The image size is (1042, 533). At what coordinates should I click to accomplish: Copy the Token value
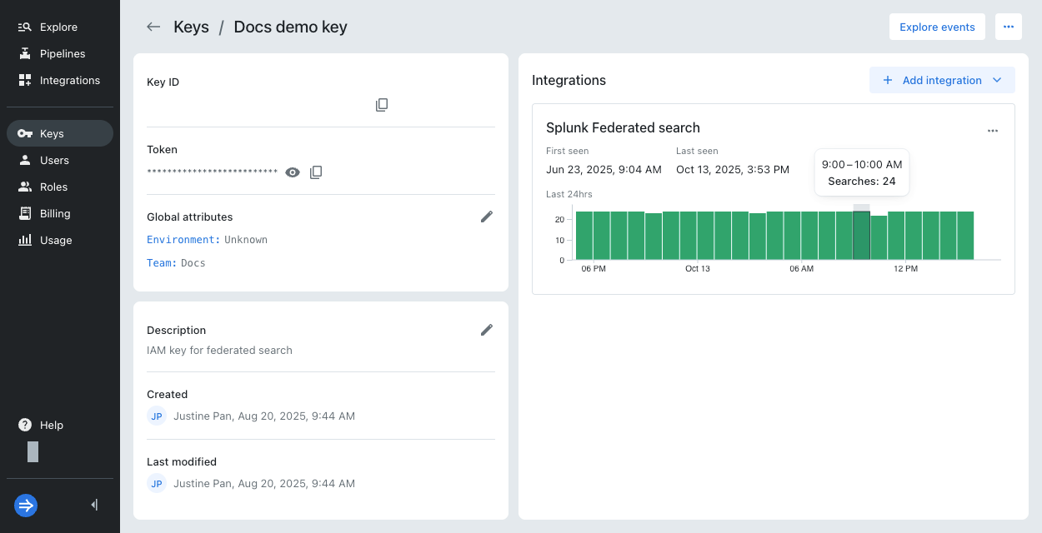tap(316, 172)
